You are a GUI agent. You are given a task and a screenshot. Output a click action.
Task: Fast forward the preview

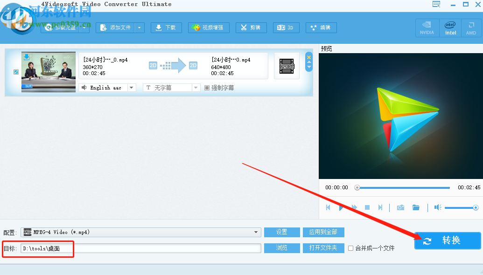[354, 207]
